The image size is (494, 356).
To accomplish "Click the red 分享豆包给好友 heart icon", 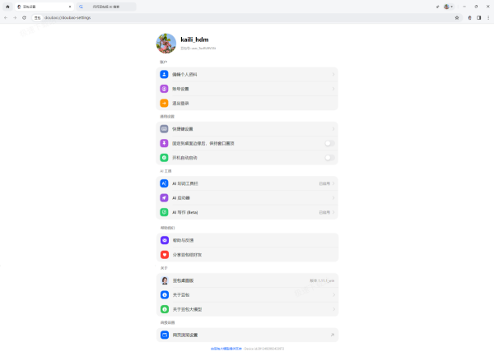I will tap(165, 255).
